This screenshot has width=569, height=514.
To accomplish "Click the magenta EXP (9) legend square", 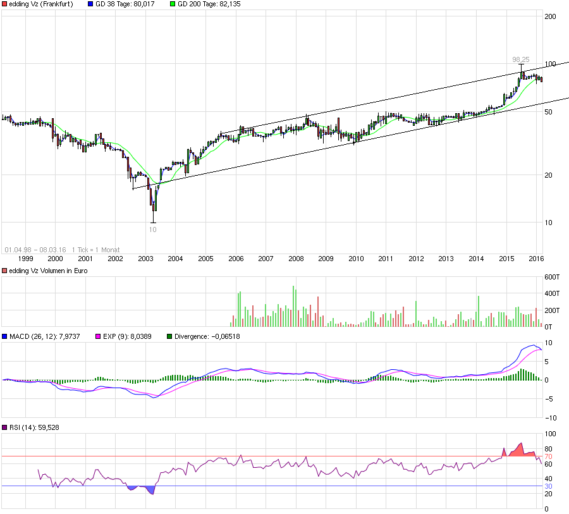I will point(98,336).
